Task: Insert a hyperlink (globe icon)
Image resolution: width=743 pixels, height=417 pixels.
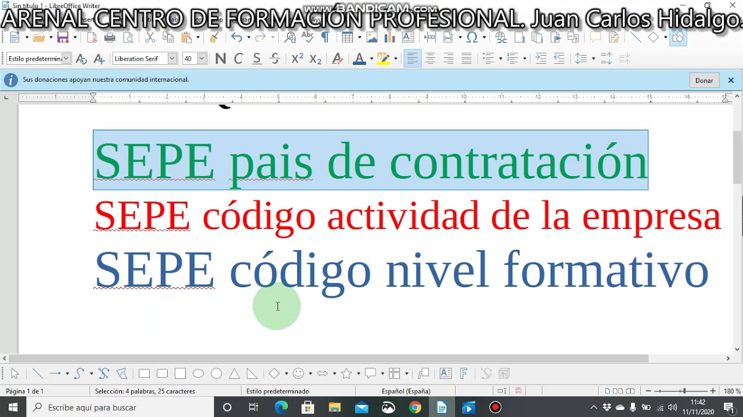Action: pyautogui.click(x=501, y=38)
